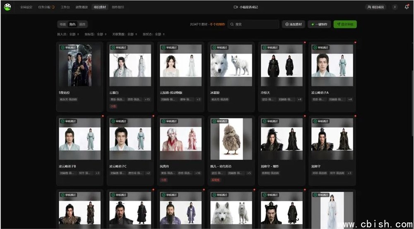Open the 冰霜狼 white wolf thumbnail

coord(231,65)
